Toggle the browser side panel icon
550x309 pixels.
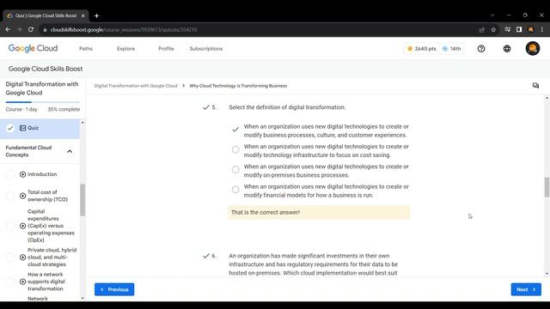(x=519, y=30)
